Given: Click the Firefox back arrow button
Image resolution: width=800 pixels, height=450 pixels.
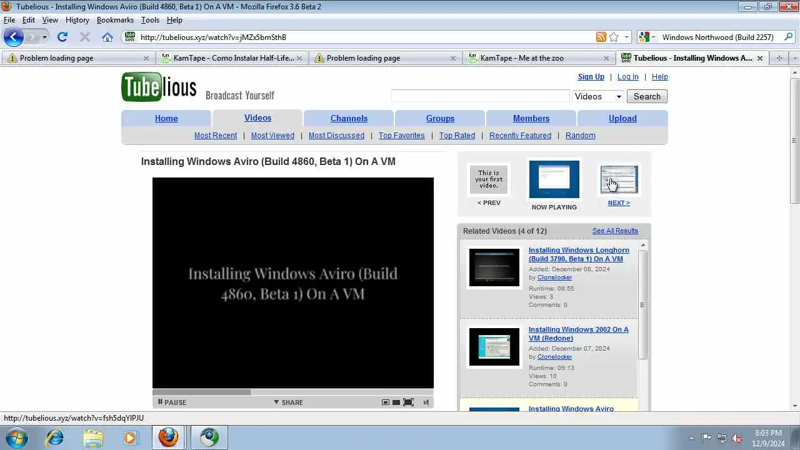Looking at the screenshot, I should (13, 37).
